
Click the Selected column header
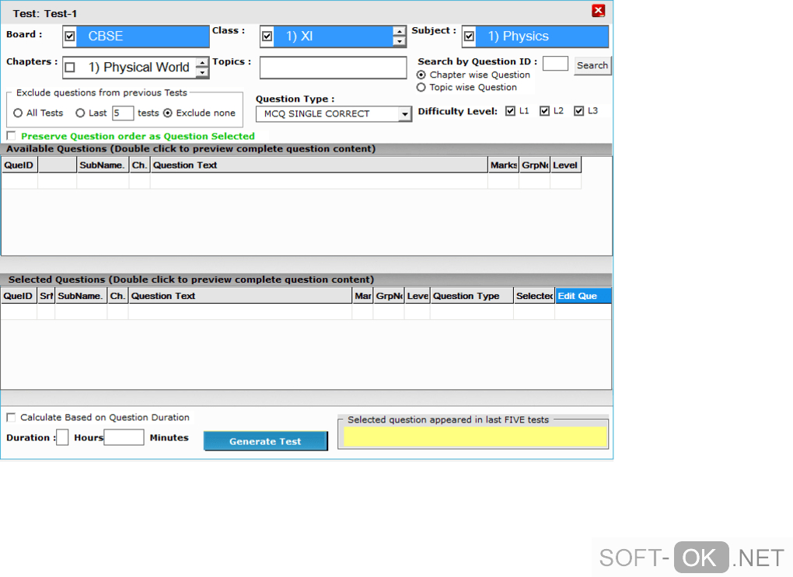(534, 296)
